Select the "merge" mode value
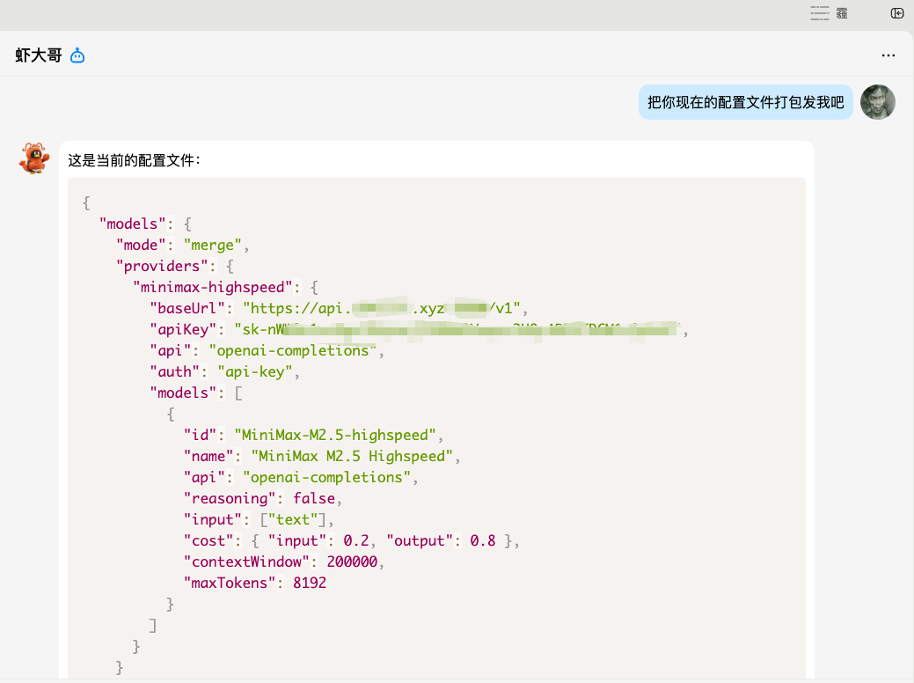Image resolution: width=914 pixels, height=683 pixels. click(211, 245)
